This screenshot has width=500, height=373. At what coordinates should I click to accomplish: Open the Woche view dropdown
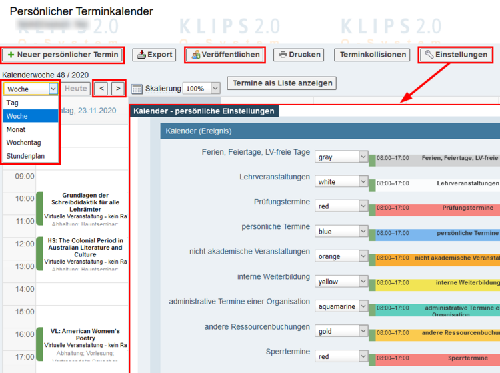[31, 89]
